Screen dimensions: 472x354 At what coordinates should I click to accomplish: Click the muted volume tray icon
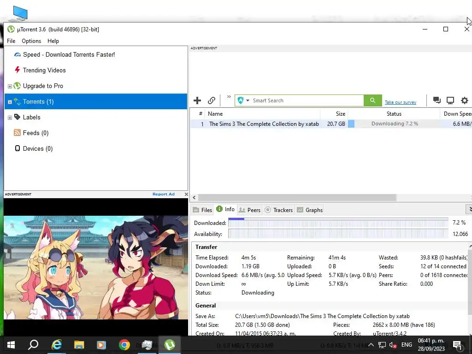tap(393, 345)
